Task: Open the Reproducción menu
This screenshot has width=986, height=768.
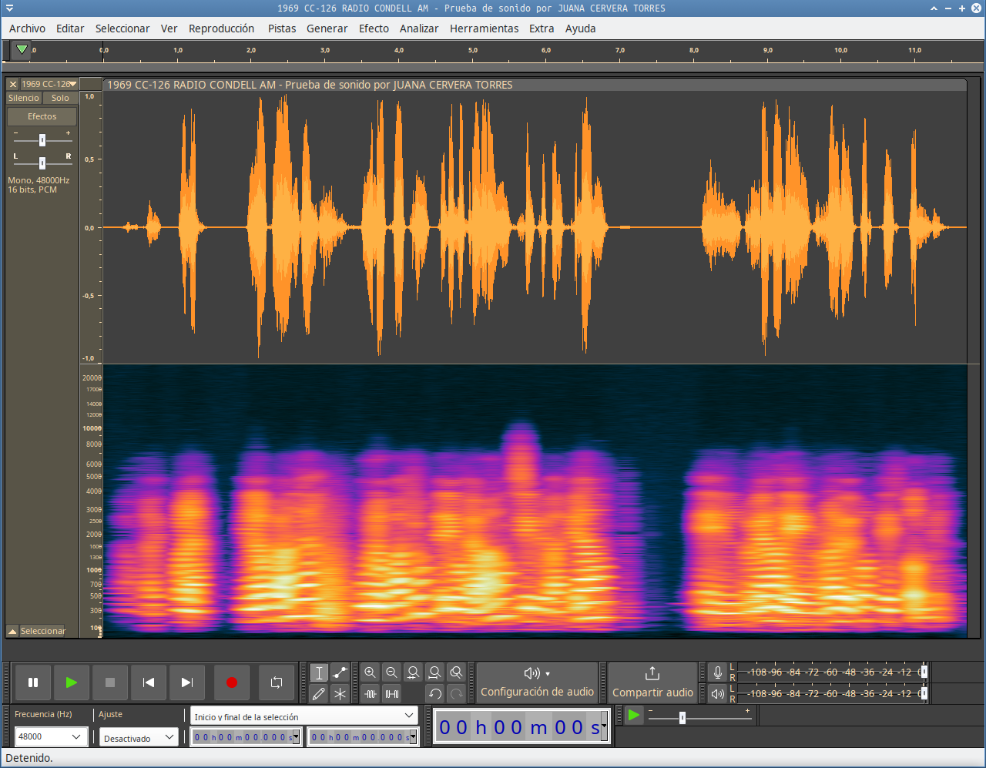Action: pos(221,29)
